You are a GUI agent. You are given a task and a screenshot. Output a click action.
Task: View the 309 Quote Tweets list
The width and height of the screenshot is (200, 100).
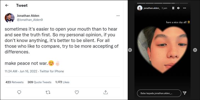(x=39, y=82)
